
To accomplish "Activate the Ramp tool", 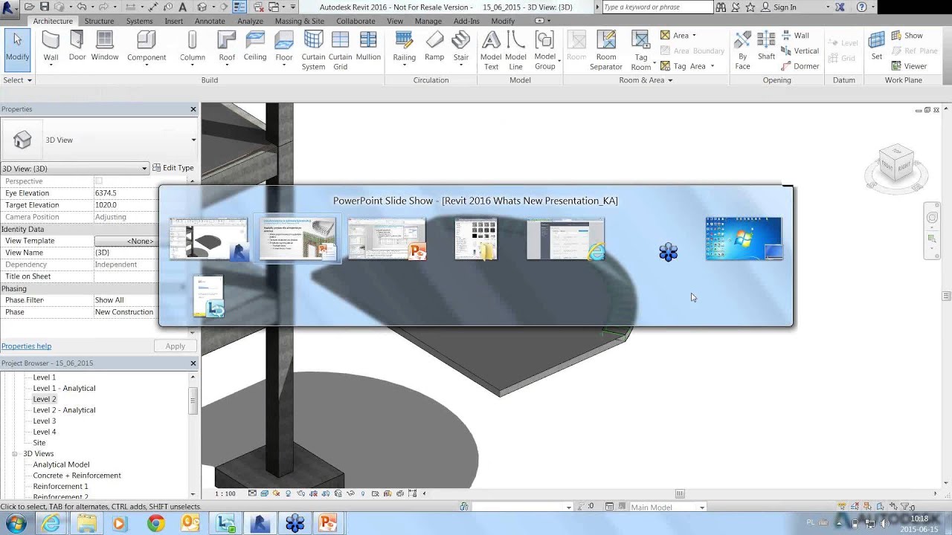I will 434,47.
